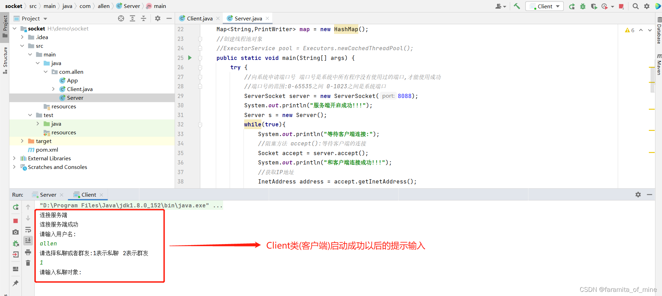Go to next highlighted error arrow
This screenshot has height=296, width=662.
(650, 30)
